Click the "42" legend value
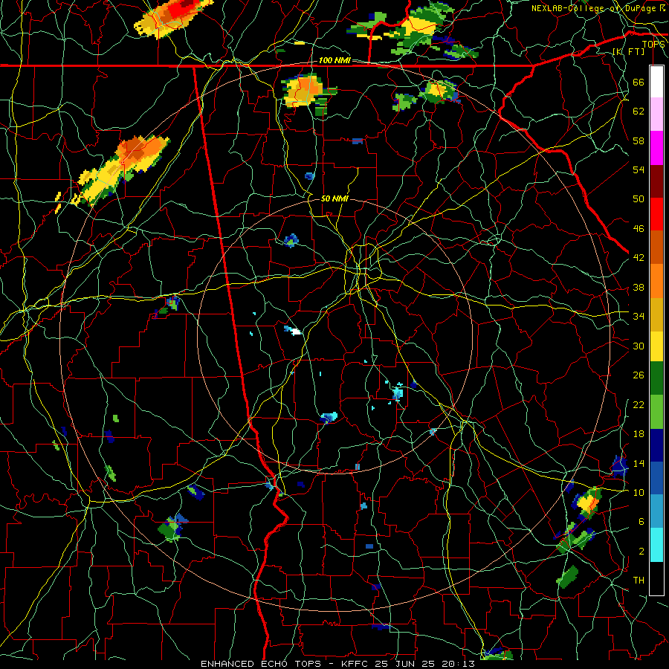The height and width of the screenshot is (669, 669). (639, 258)
